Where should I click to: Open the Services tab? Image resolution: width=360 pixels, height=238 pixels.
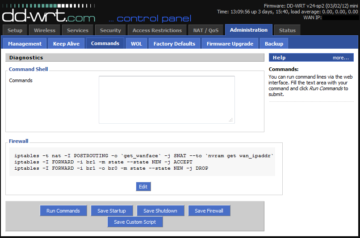[x=78, y=30]
